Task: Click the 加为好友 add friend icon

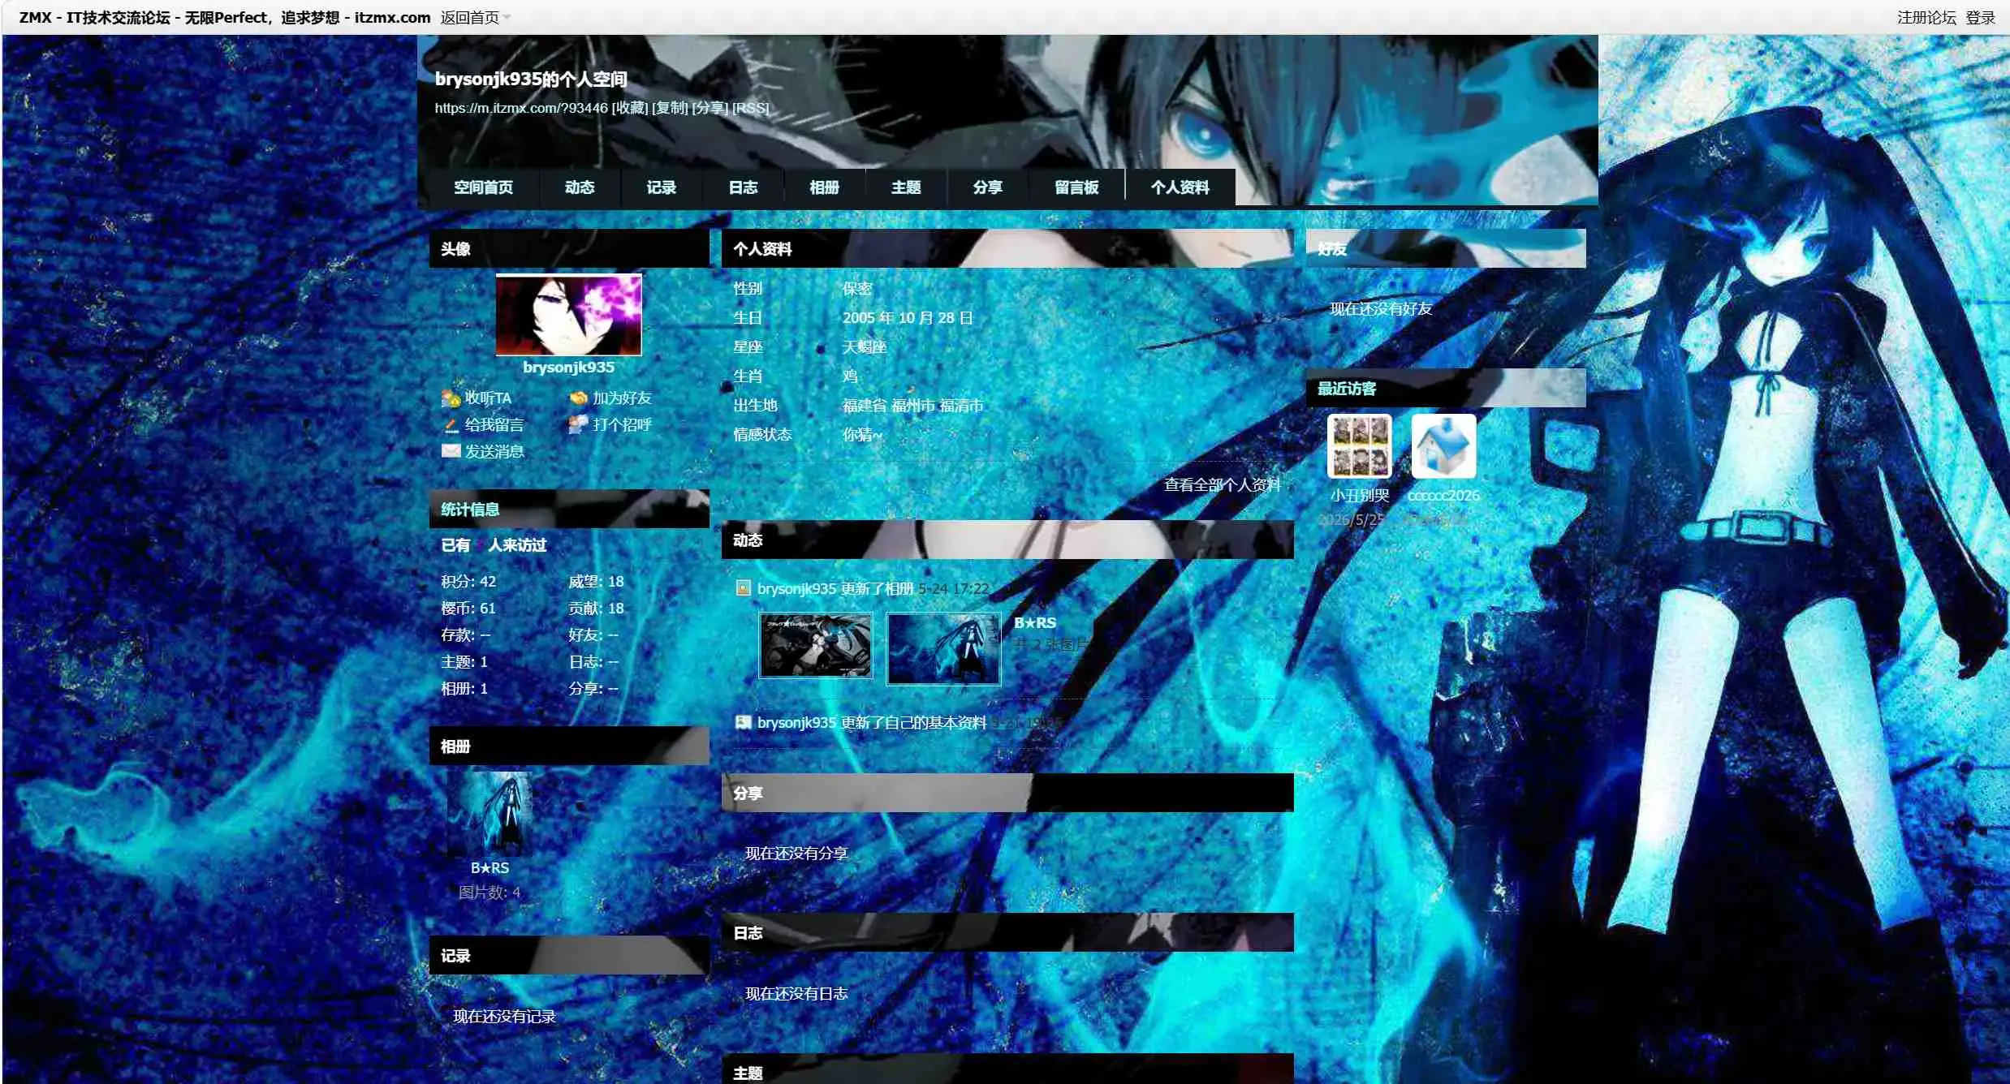Action: point(578,398)
